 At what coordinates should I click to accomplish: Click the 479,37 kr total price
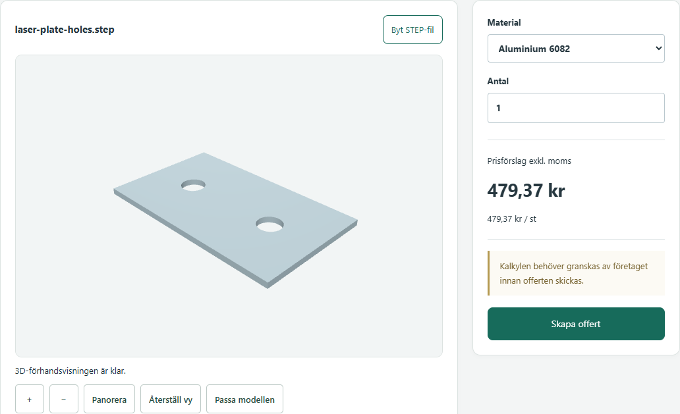coord(526,190)
